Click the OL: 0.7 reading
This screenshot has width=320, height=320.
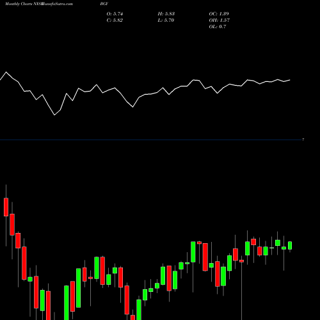click(x=218, y=27)
